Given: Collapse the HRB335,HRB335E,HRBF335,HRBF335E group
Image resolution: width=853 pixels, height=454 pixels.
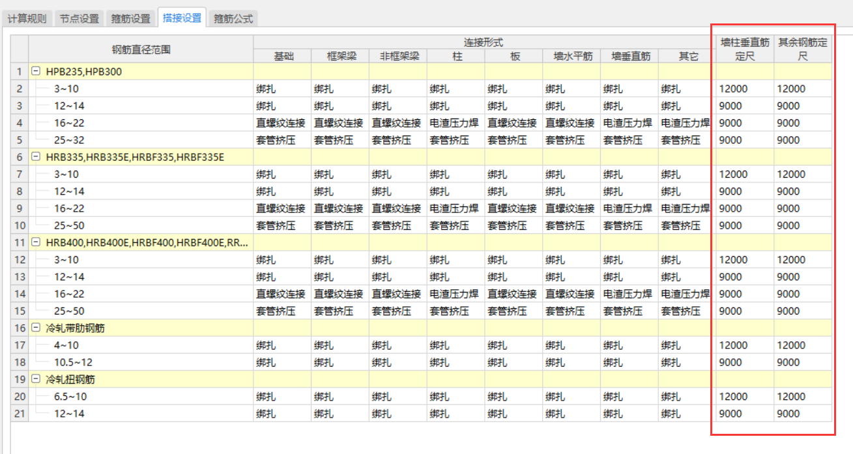Looking at the screenshot, I should click(x=36, y=157).
